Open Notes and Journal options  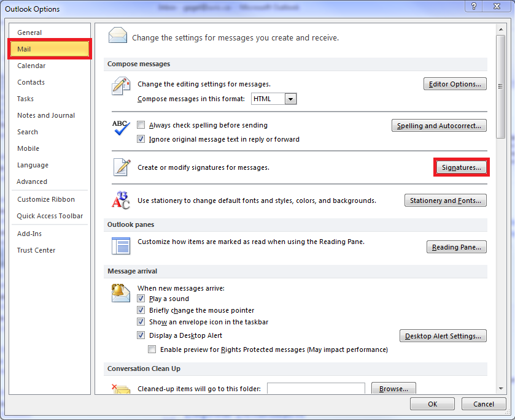click(x=50, y=115)
